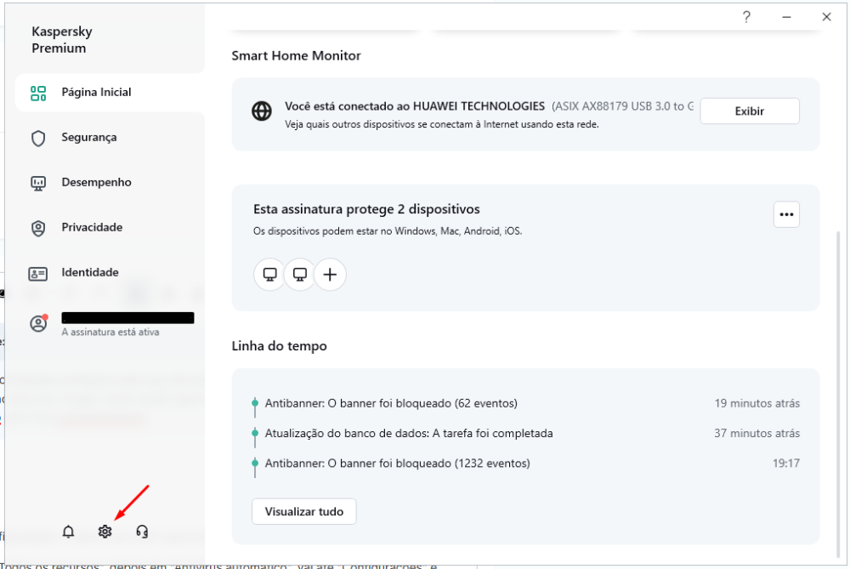850x569 pixels.
Task: Click the Segurança shield icon
Action: pos(38,138)
